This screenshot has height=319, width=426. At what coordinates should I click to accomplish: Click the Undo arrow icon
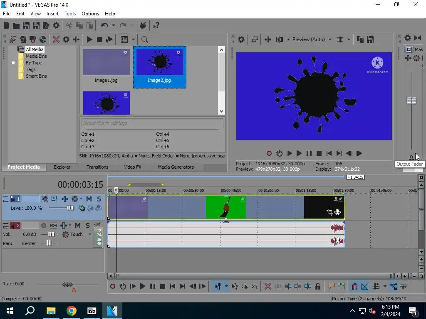[104, 25]
